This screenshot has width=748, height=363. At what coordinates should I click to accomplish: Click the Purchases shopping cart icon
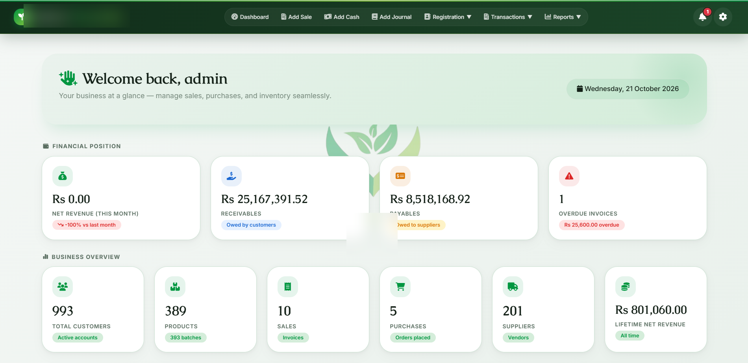[400, 287]
